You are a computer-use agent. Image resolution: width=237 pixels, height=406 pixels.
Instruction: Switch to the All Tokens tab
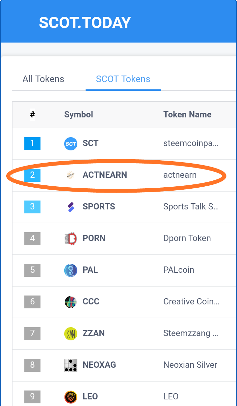[x=43, y=79]
